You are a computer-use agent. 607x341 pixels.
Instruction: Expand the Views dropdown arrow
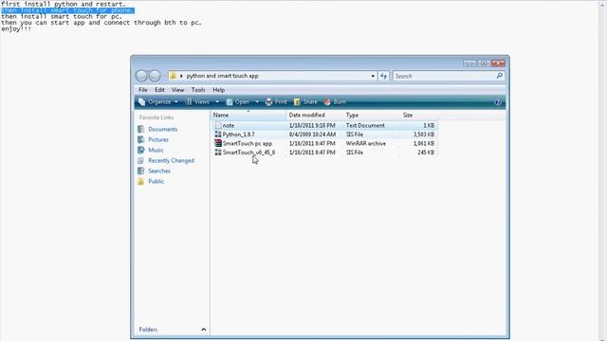[217, 101]
